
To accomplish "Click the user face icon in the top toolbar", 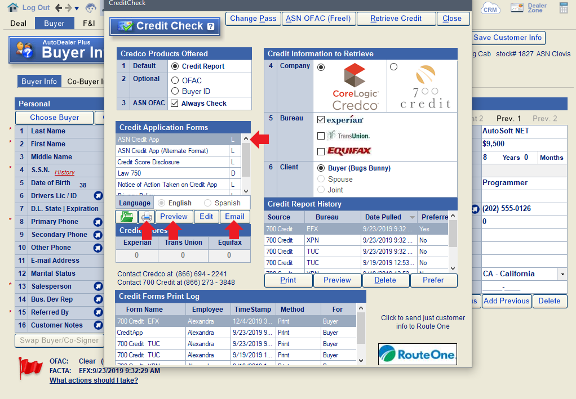I will point(90,8).
